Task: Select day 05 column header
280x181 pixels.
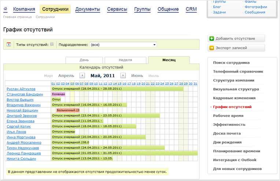Action: point(72,84)
